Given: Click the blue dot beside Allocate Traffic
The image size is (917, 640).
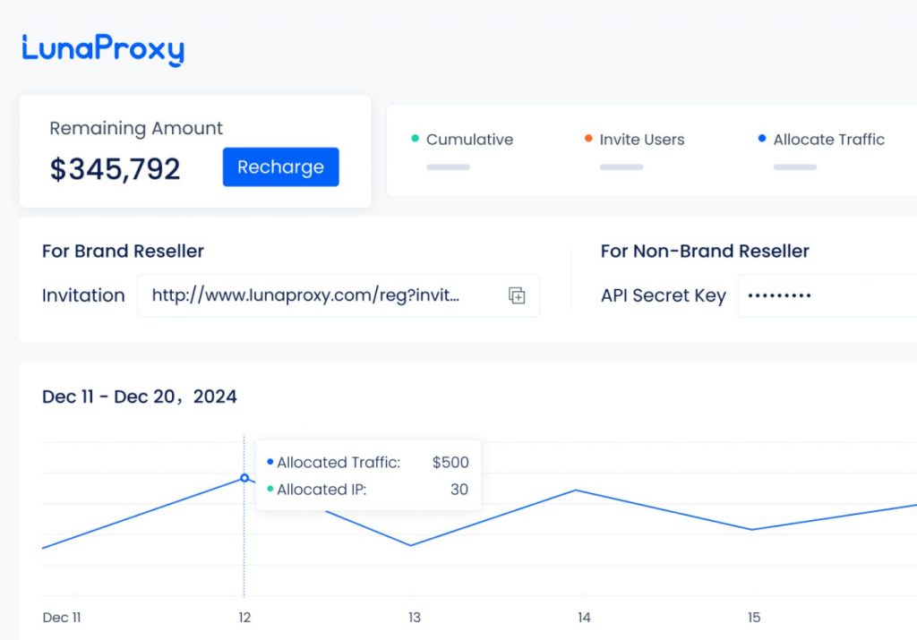Looking at the screenshot, I should (x=762, y=139).
